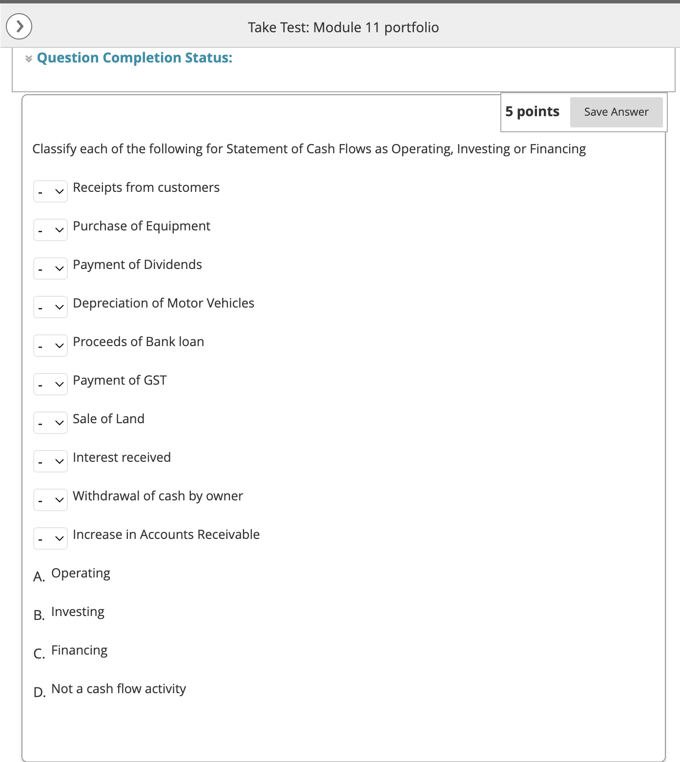Open the dropdown for Payment of GST
The width and height of the screenshot is (680, 762).
coord(50,384)
